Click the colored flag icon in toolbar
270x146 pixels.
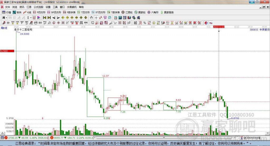point(39,18)
